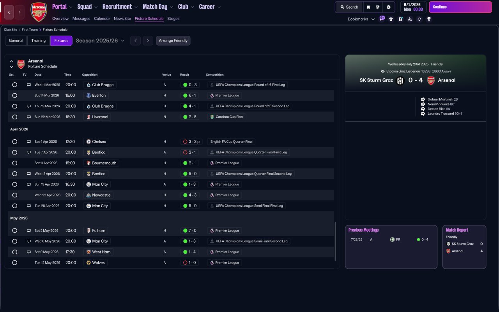Switch to the Calendar tab
Image resolution: width=499 pixels, height=312 pixels.
point(102,19)
